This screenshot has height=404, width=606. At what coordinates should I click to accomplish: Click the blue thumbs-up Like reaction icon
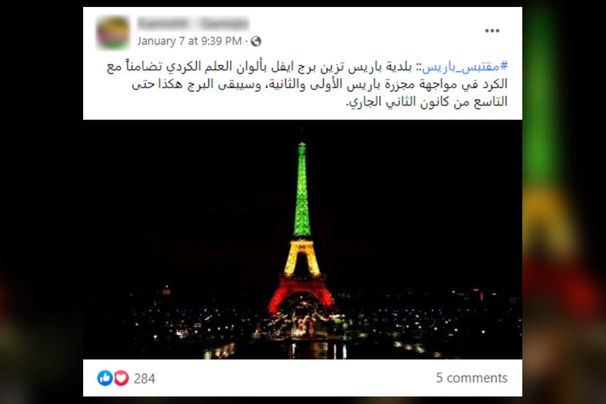click(104, 377)
